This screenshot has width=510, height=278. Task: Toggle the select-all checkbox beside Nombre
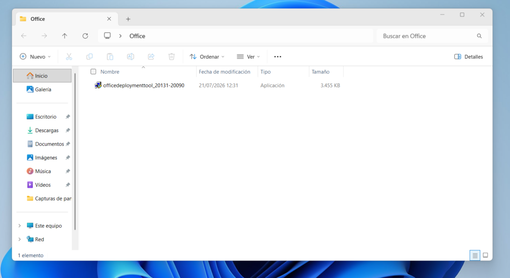click(x=93, y=71)
